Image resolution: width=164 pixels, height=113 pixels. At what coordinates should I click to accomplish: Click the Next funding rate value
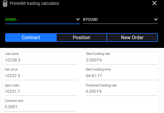[94, 60]
